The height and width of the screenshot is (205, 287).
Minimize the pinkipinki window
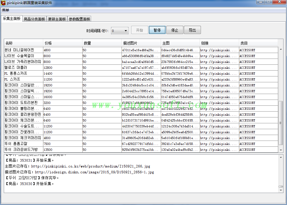pos(261,2)
